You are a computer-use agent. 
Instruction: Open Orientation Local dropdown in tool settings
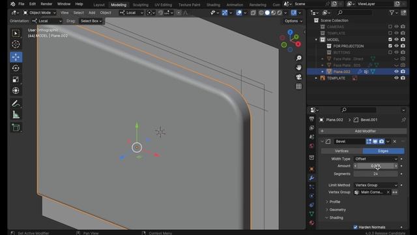coord(47,21)
